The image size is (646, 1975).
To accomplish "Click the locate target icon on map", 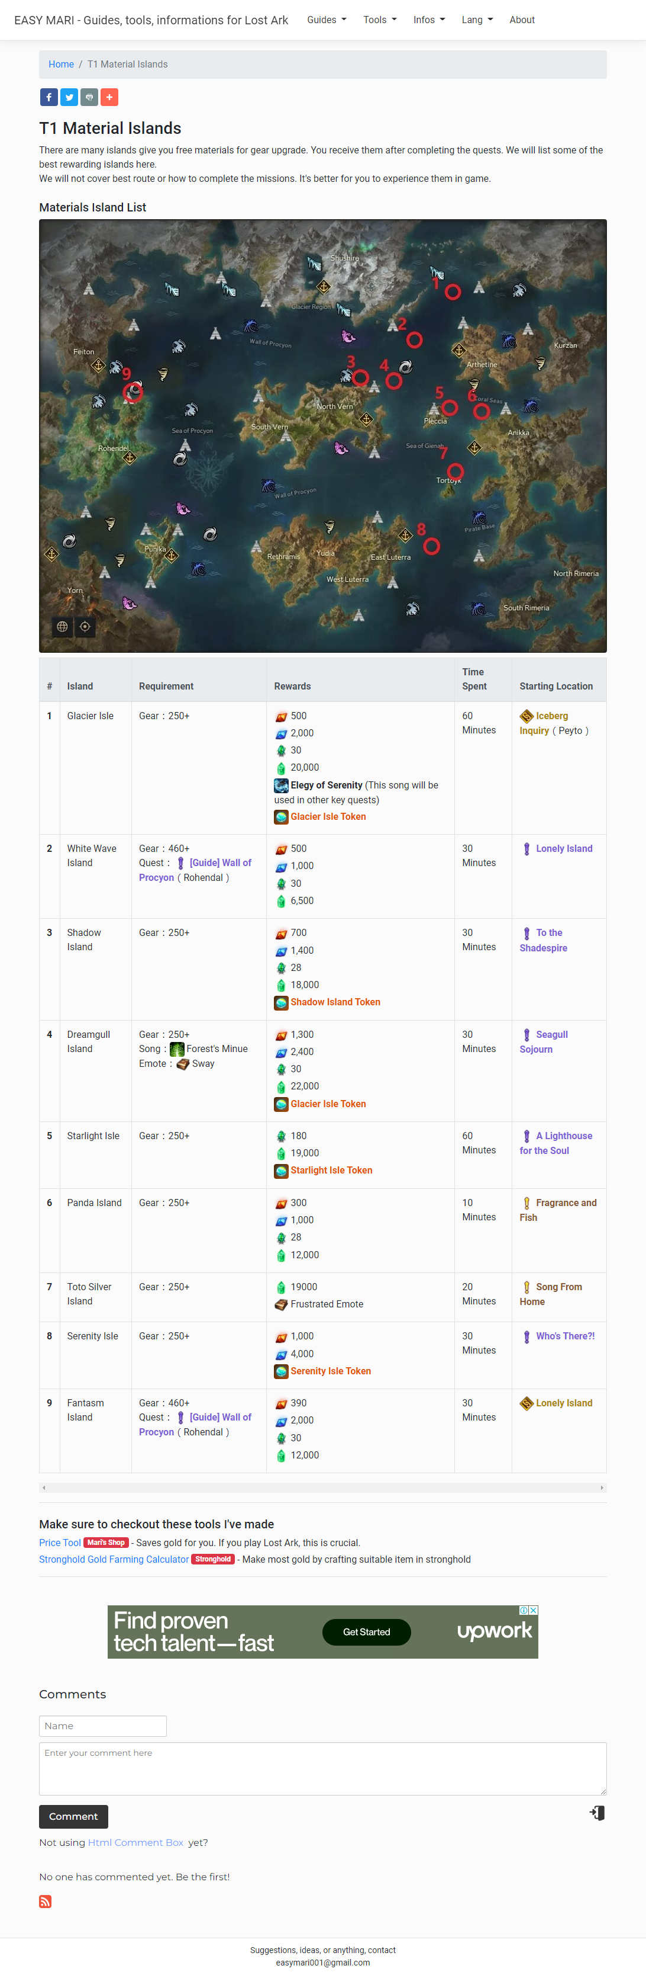I will click(85, 626).
